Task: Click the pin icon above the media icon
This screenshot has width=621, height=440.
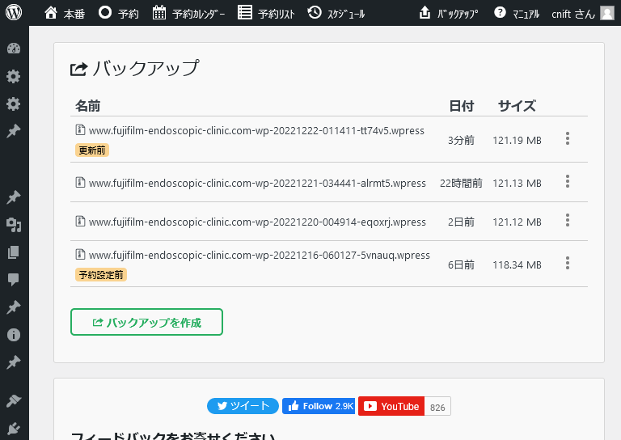Action: 14,197
